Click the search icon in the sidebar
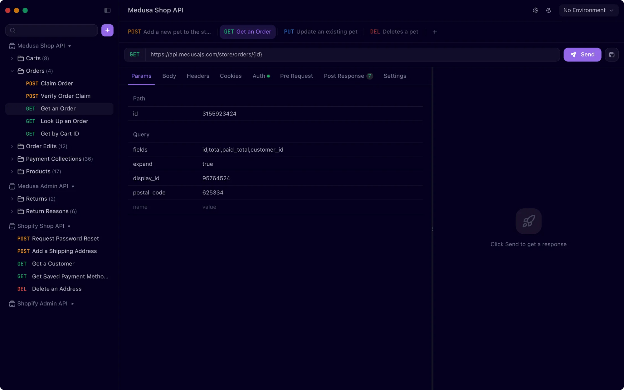The image size is (624, 390). (12, 30)
